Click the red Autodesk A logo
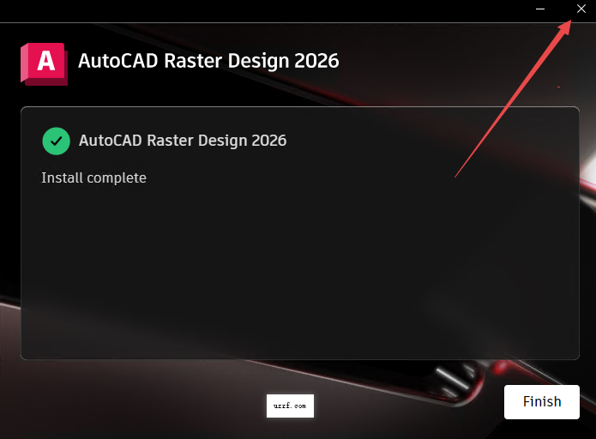Screen dimensions: 596x439 [x=44, y=63]
